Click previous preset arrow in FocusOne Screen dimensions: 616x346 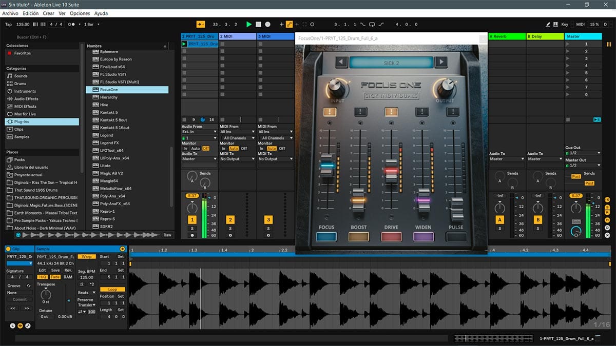pyautogui.click(x=341, y=63)
